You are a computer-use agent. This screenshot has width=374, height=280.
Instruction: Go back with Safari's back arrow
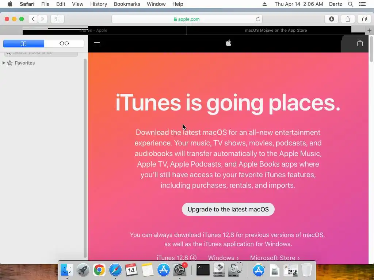(x=33, y=19)
